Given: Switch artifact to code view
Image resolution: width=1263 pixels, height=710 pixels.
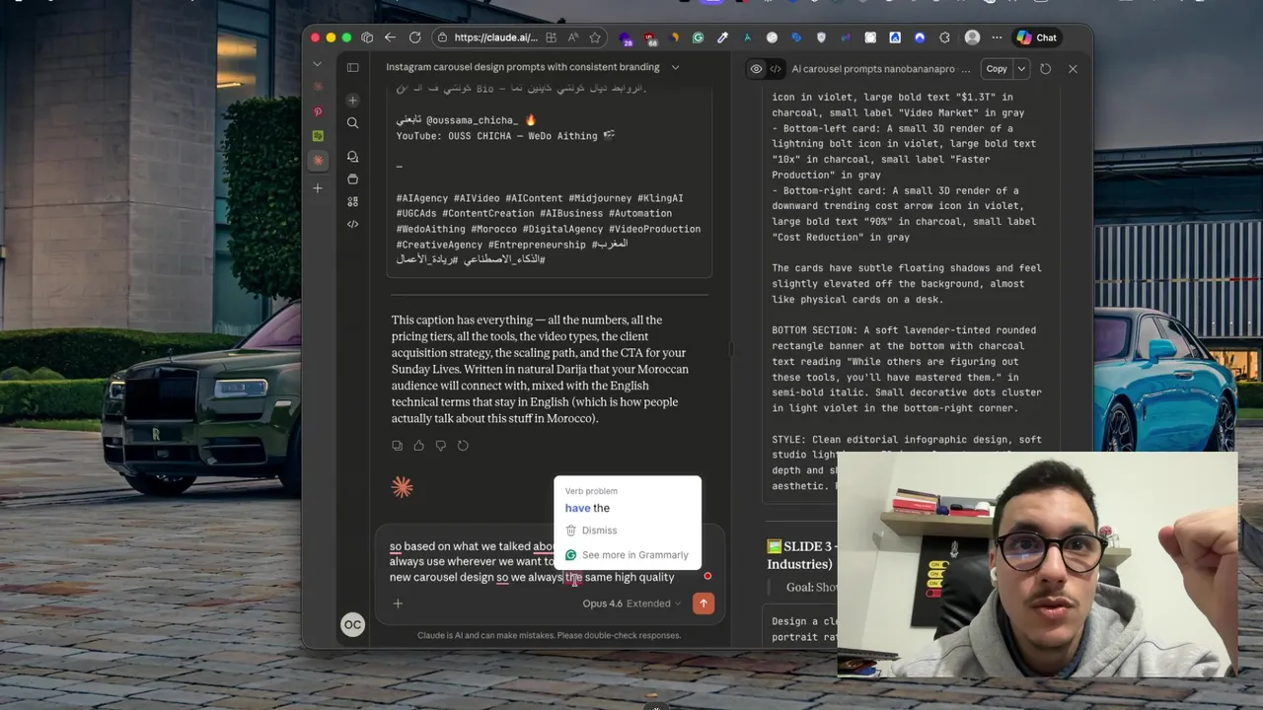Looking at the screenshot, I should click(776, 69).
